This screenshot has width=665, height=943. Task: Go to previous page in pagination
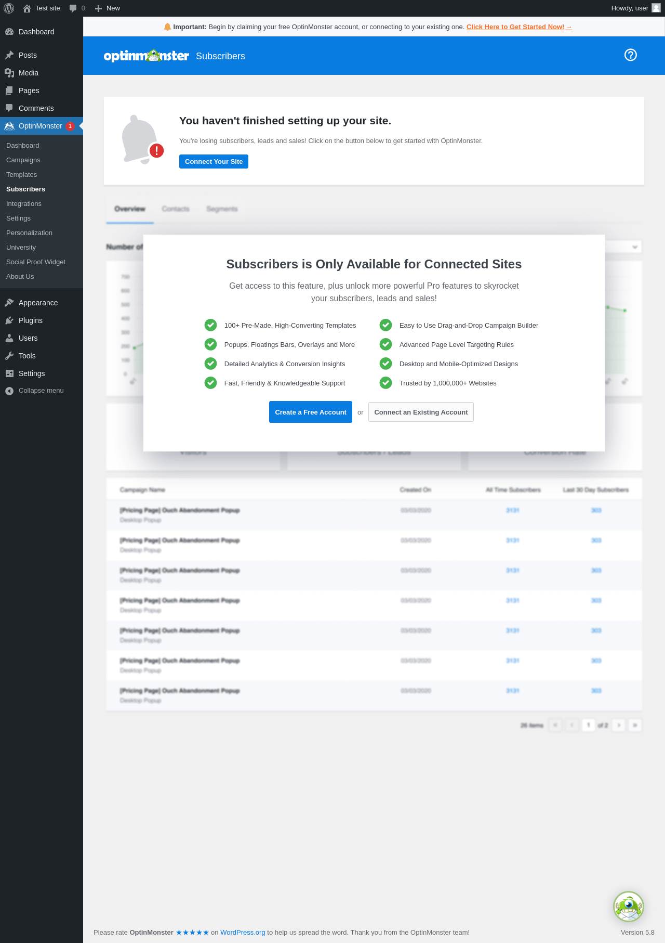[572, 725]
